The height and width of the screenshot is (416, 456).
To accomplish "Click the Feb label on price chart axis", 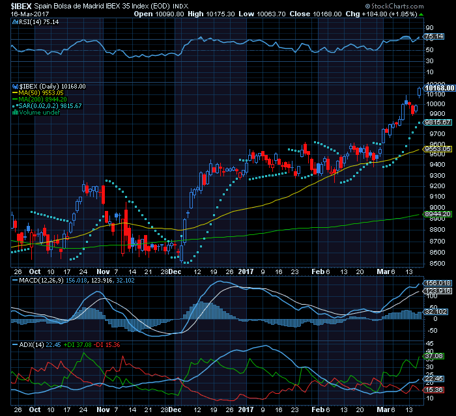I will [x=318, y=271].
